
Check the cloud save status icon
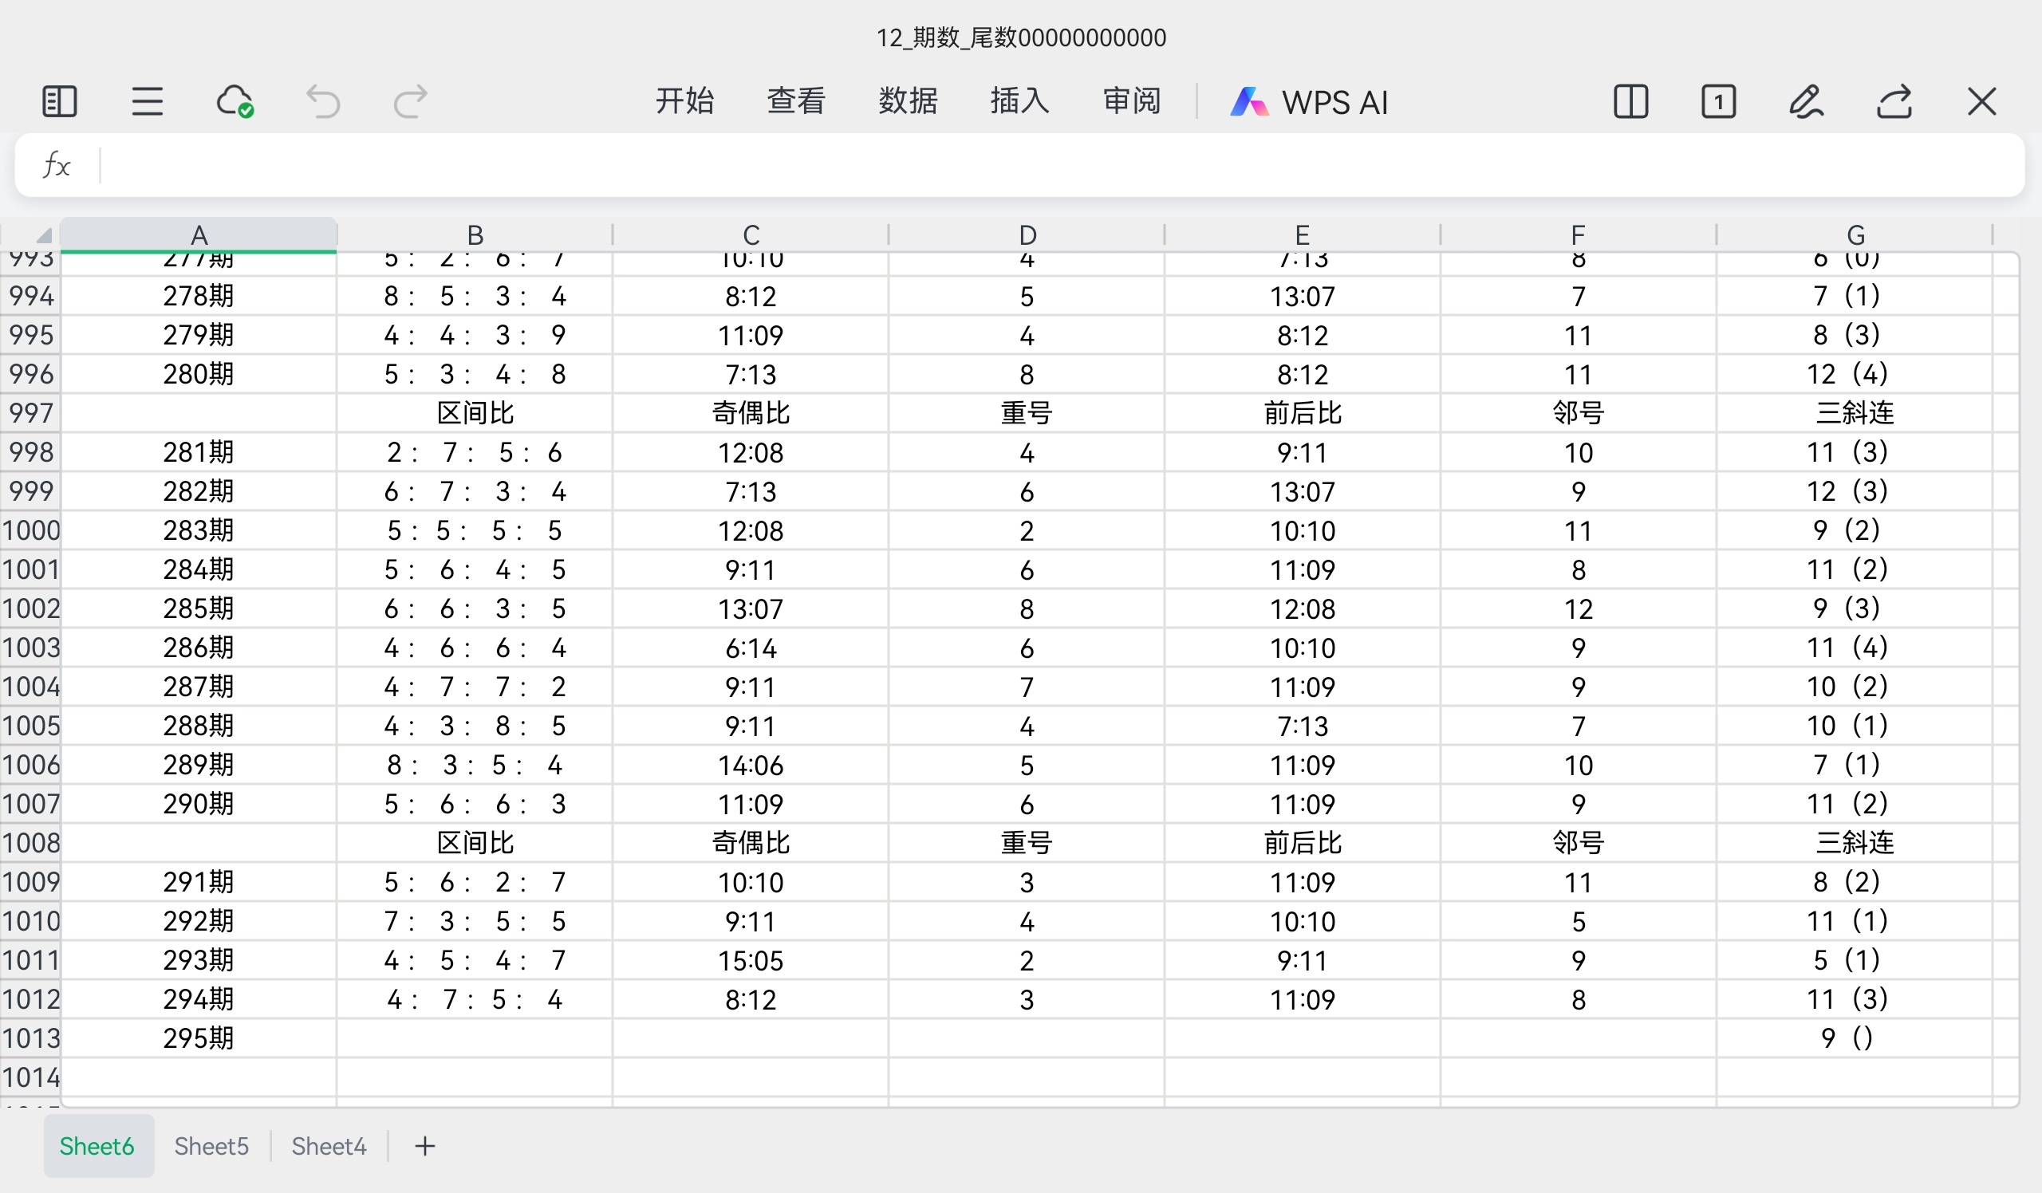click(x=235, y=101)
